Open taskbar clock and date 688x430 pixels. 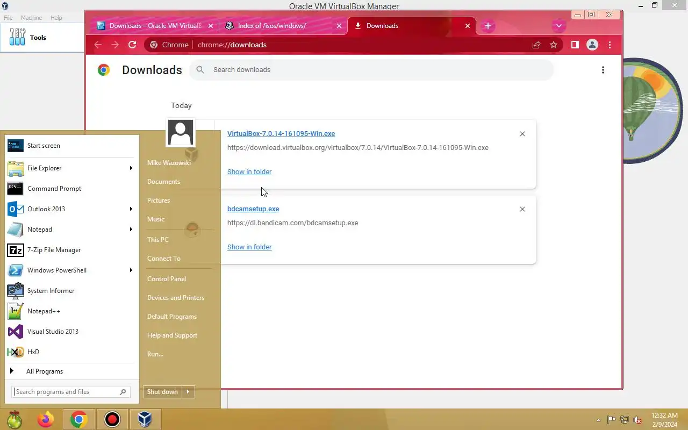[x=665, y=420]
